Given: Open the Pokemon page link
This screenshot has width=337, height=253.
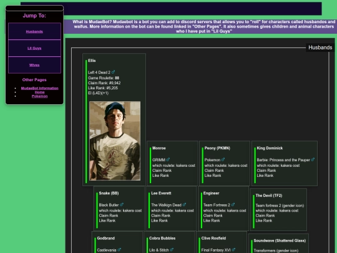Looking at the screenshot, I should (39, 96).
